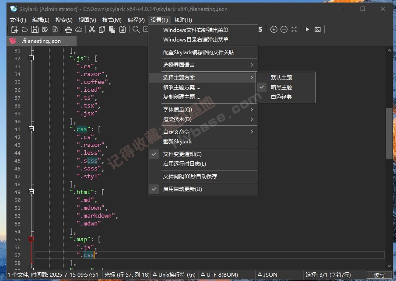Collapse the fold marker at line 32
Screen dimensions: 396x281
32,58
